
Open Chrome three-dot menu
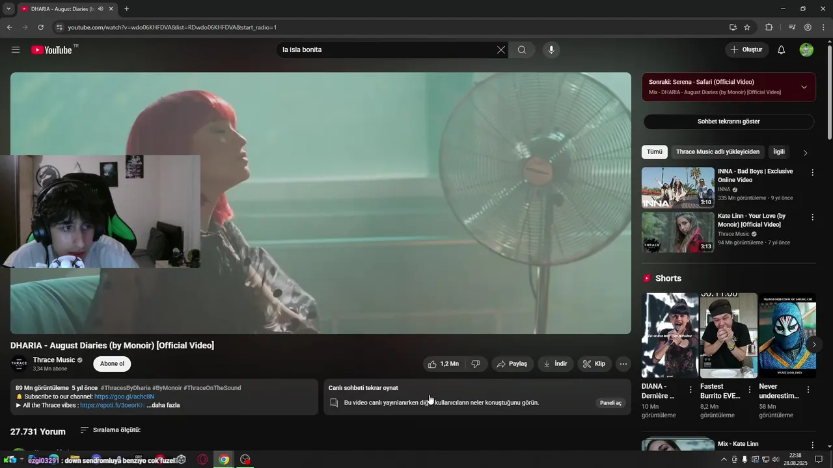(x=824, y=27)
